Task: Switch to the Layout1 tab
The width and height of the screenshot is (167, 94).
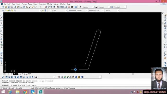Action: [21, 74]
